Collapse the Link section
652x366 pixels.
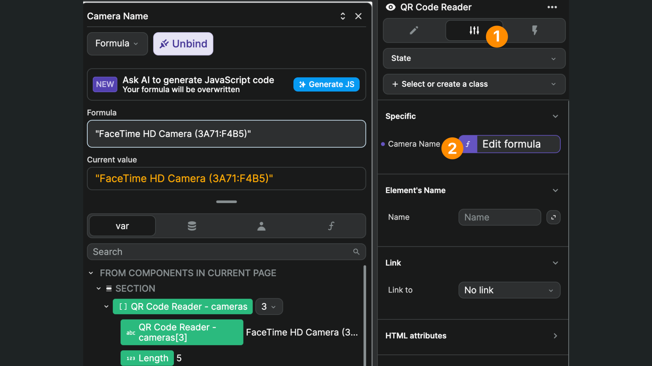556,263
